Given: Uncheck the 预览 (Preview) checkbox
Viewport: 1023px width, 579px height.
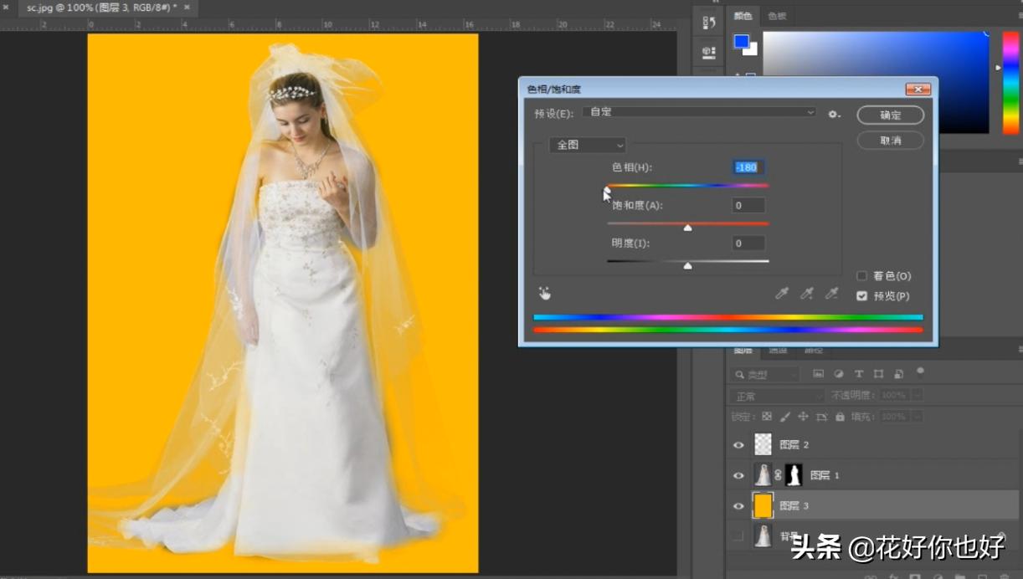Looking at the screenshot, I should [x=861, y=296].
